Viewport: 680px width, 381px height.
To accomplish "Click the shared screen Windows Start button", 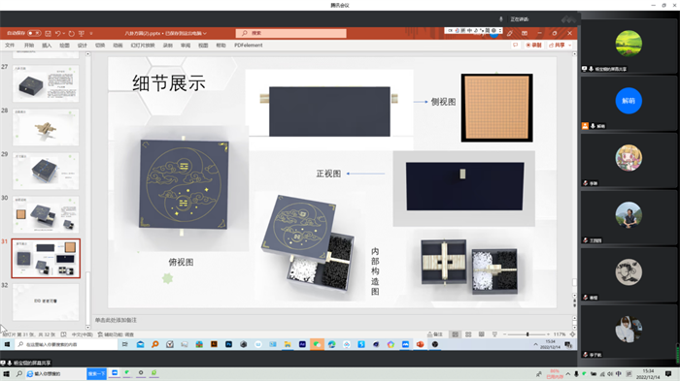I will click(7, 344).
